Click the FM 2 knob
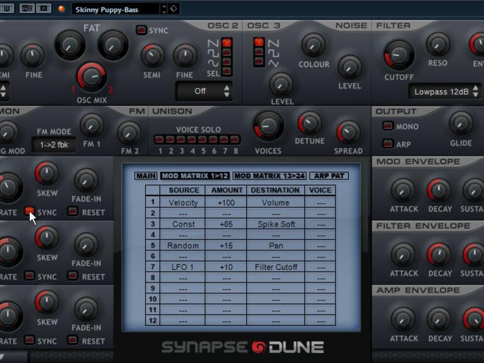The width and height of the screenshot is (484, 363). (x=129, y=133)
